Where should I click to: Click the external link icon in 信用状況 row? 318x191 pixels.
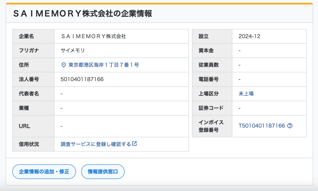[134, 144]
